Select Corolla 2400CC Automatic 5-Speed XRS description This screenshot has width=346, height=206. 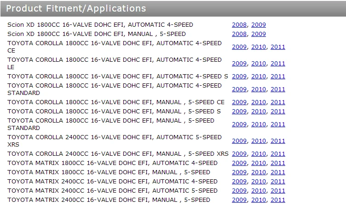coord(115,141)
